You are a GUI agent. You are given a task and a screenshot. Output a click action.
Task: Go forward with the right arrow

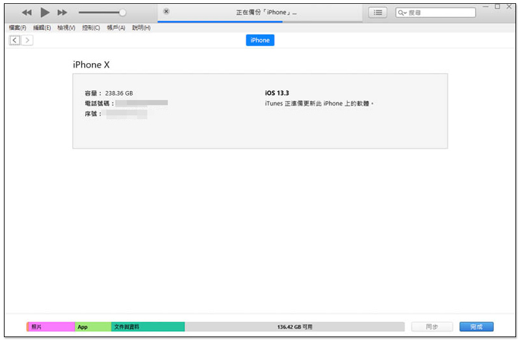click(27, 40)
